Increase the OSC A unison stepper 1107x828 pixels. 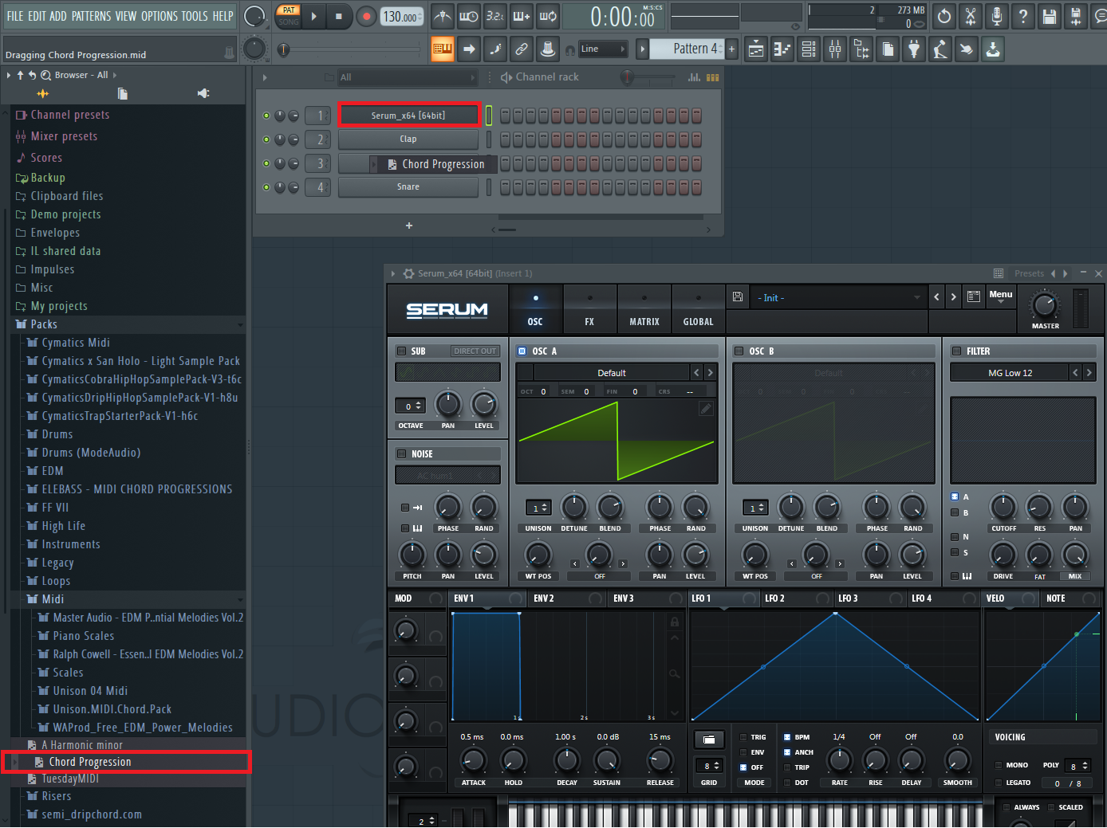point(545,505)
